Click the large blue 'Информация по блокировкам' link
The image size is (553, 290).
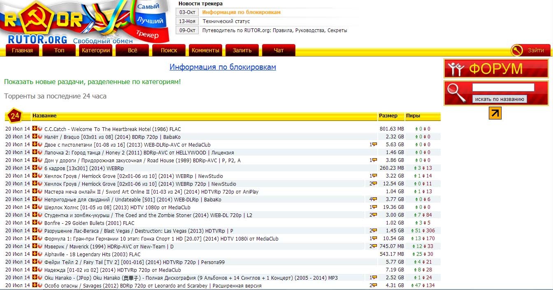tap(223, 67)
